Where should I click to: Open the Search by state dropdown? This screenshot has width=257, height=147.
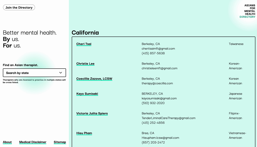(x=34, y=73)
